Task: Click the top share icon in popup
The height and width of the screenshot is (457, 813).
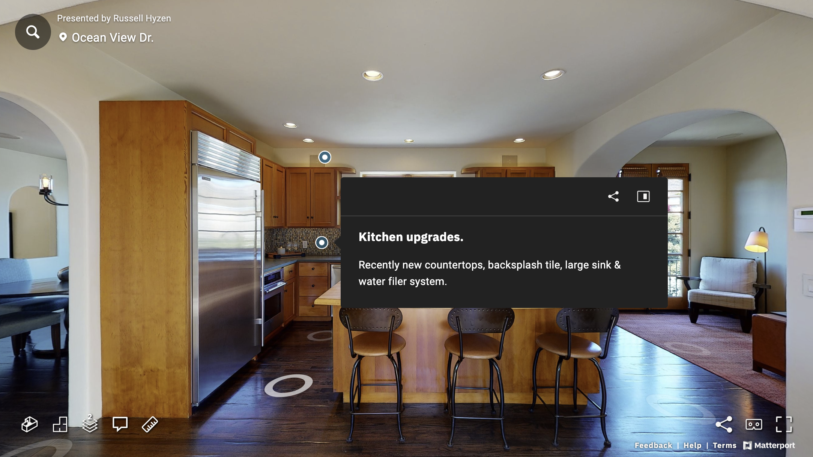Action: 613,196
